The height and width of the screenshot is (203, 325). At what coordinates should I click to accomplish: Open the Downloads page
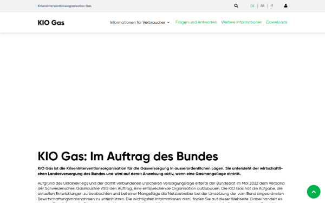277,22
